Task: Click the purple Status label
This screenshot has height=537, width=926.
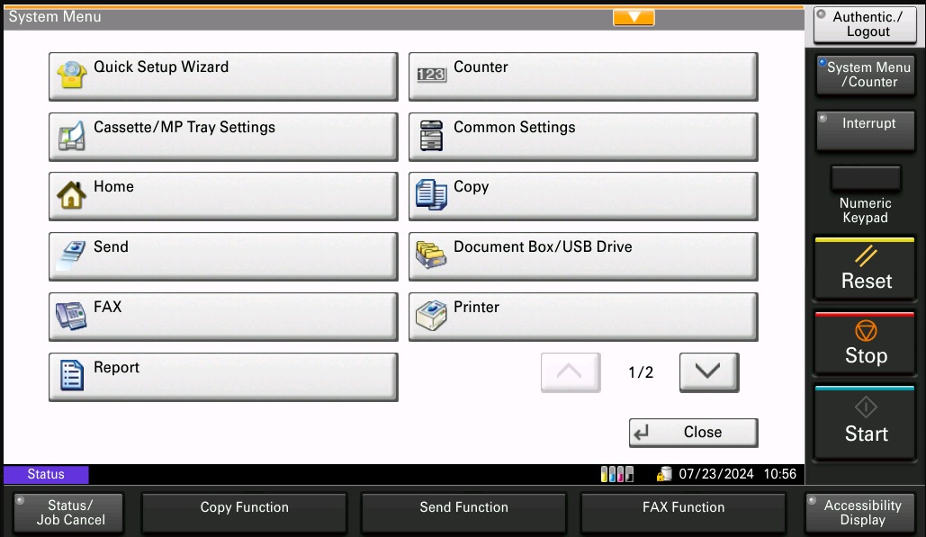Action: 46,474
